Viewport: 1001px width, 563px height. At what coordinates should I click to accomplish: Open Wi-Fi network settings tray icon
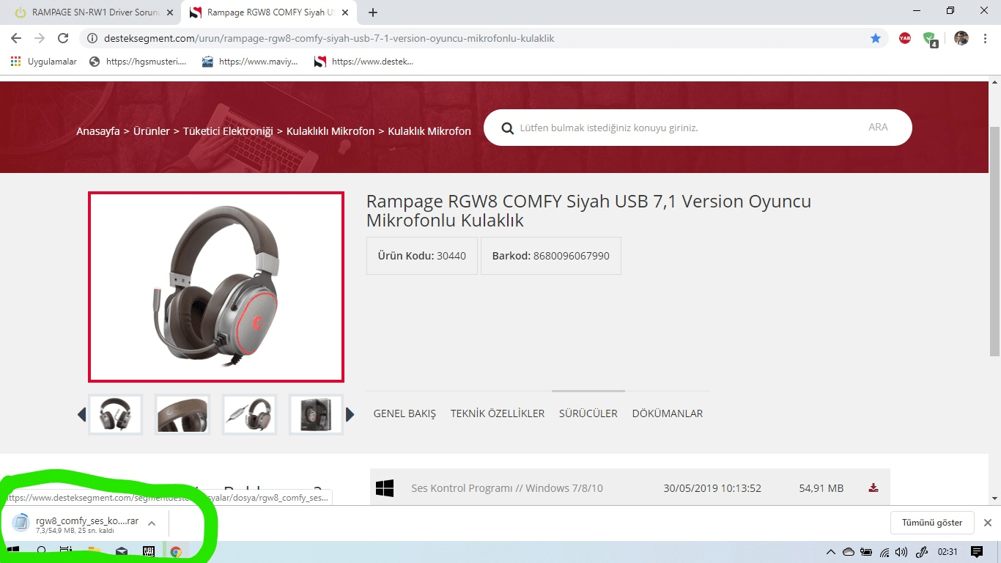(x=884, y=552)
